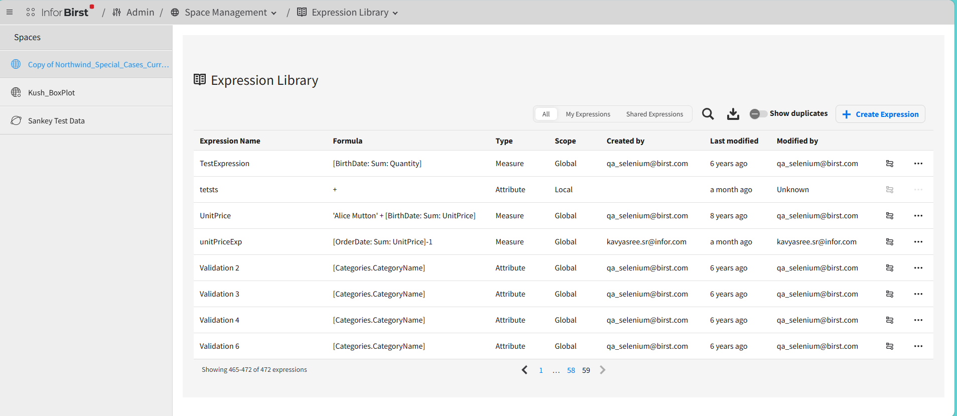Open more options for Validation 4 row
The height and width of the screenshot is (416, 957).
click(x=918, y=320)
